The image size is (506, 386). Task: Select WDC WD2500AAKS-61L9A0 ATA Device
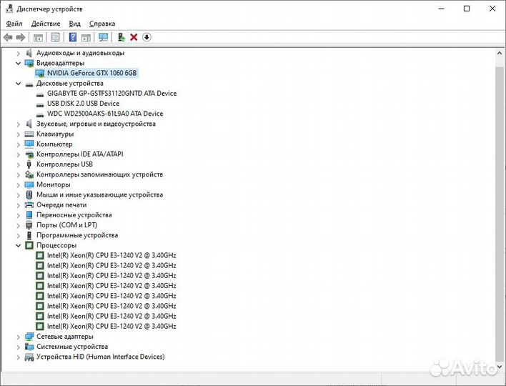tap(105, 114)
